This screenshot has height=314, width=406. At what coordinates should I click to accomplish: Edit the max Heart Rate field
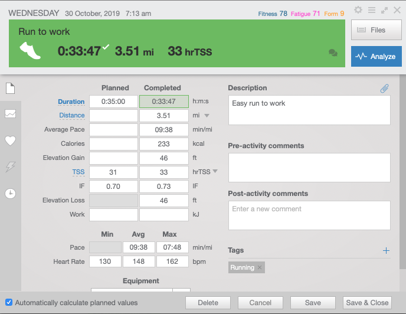(172, 261)
